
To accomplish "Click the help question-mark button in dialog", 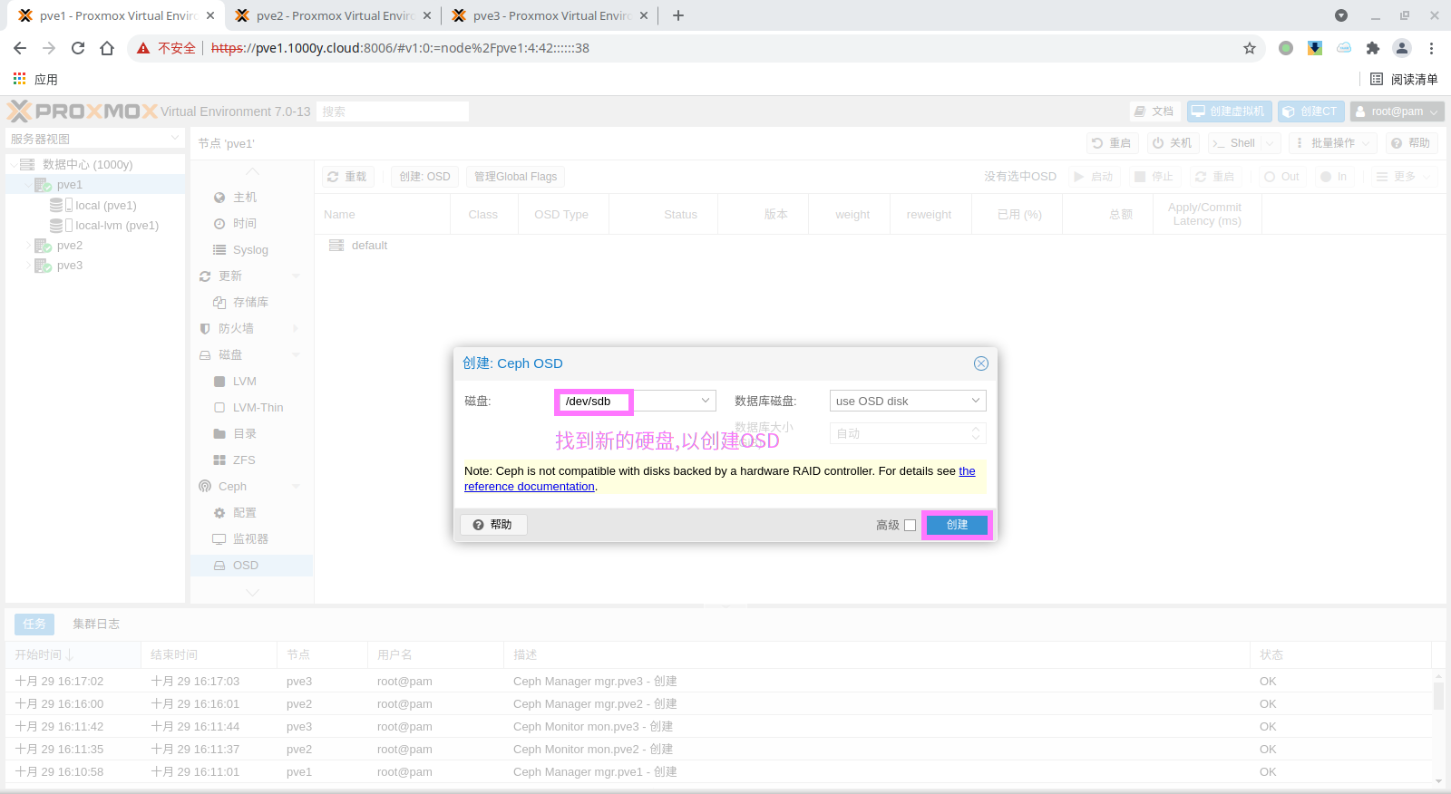I will 493,525.
